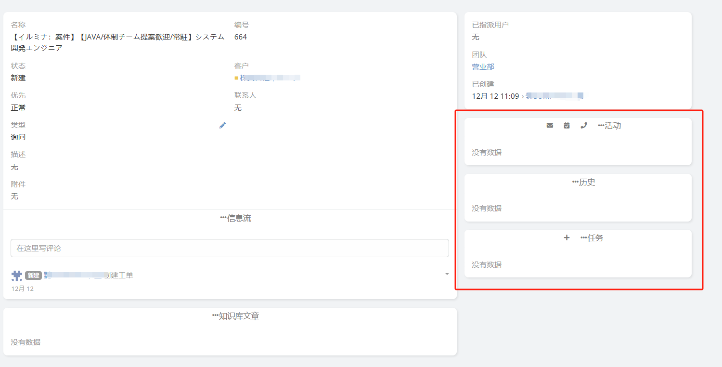Open the three-dot menu beside 信息流
This screenshot has height=367, width=722.
pyautogui.click(x=223, y=218)
